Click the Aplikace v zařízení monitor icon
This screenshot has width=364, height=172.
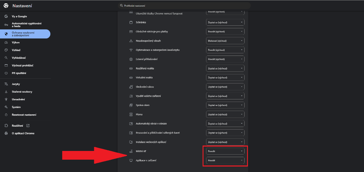coord(131,160)
